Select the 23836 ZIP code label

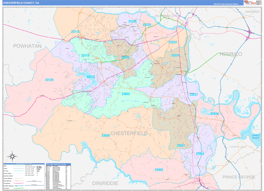215,114
